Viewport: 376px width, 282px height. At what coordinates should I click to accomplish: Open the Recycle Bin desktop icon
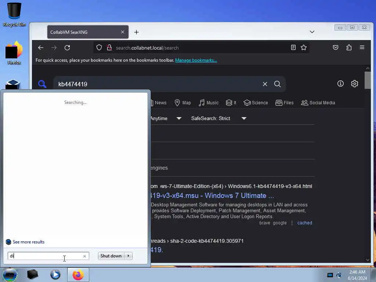14,14
